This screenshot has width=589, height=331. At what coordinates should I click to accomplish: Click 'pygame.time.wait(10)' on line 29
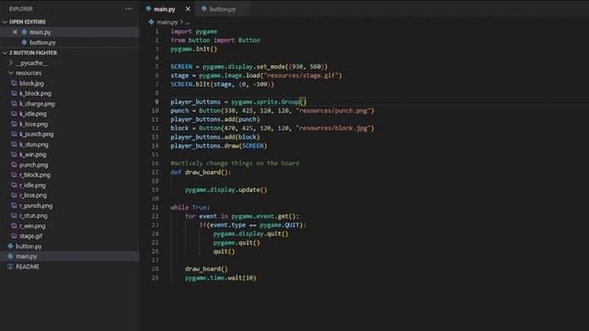click(x=221, y=278)
